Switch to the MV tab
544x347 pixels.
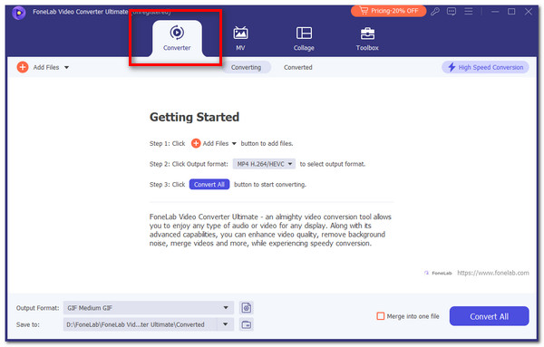coord(240,39)
